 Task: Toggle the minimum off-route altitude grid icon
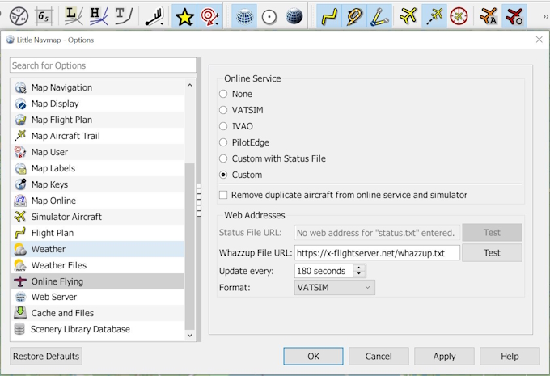pos(44,16)
